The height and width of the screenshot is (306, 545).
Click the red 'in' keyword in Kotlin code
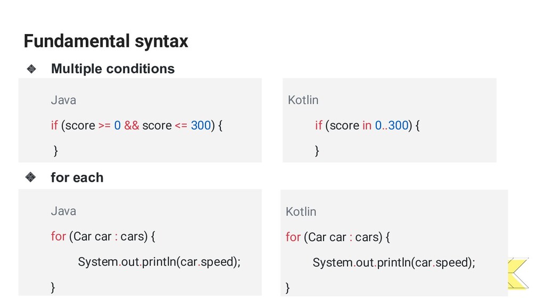tap(367, 125)
